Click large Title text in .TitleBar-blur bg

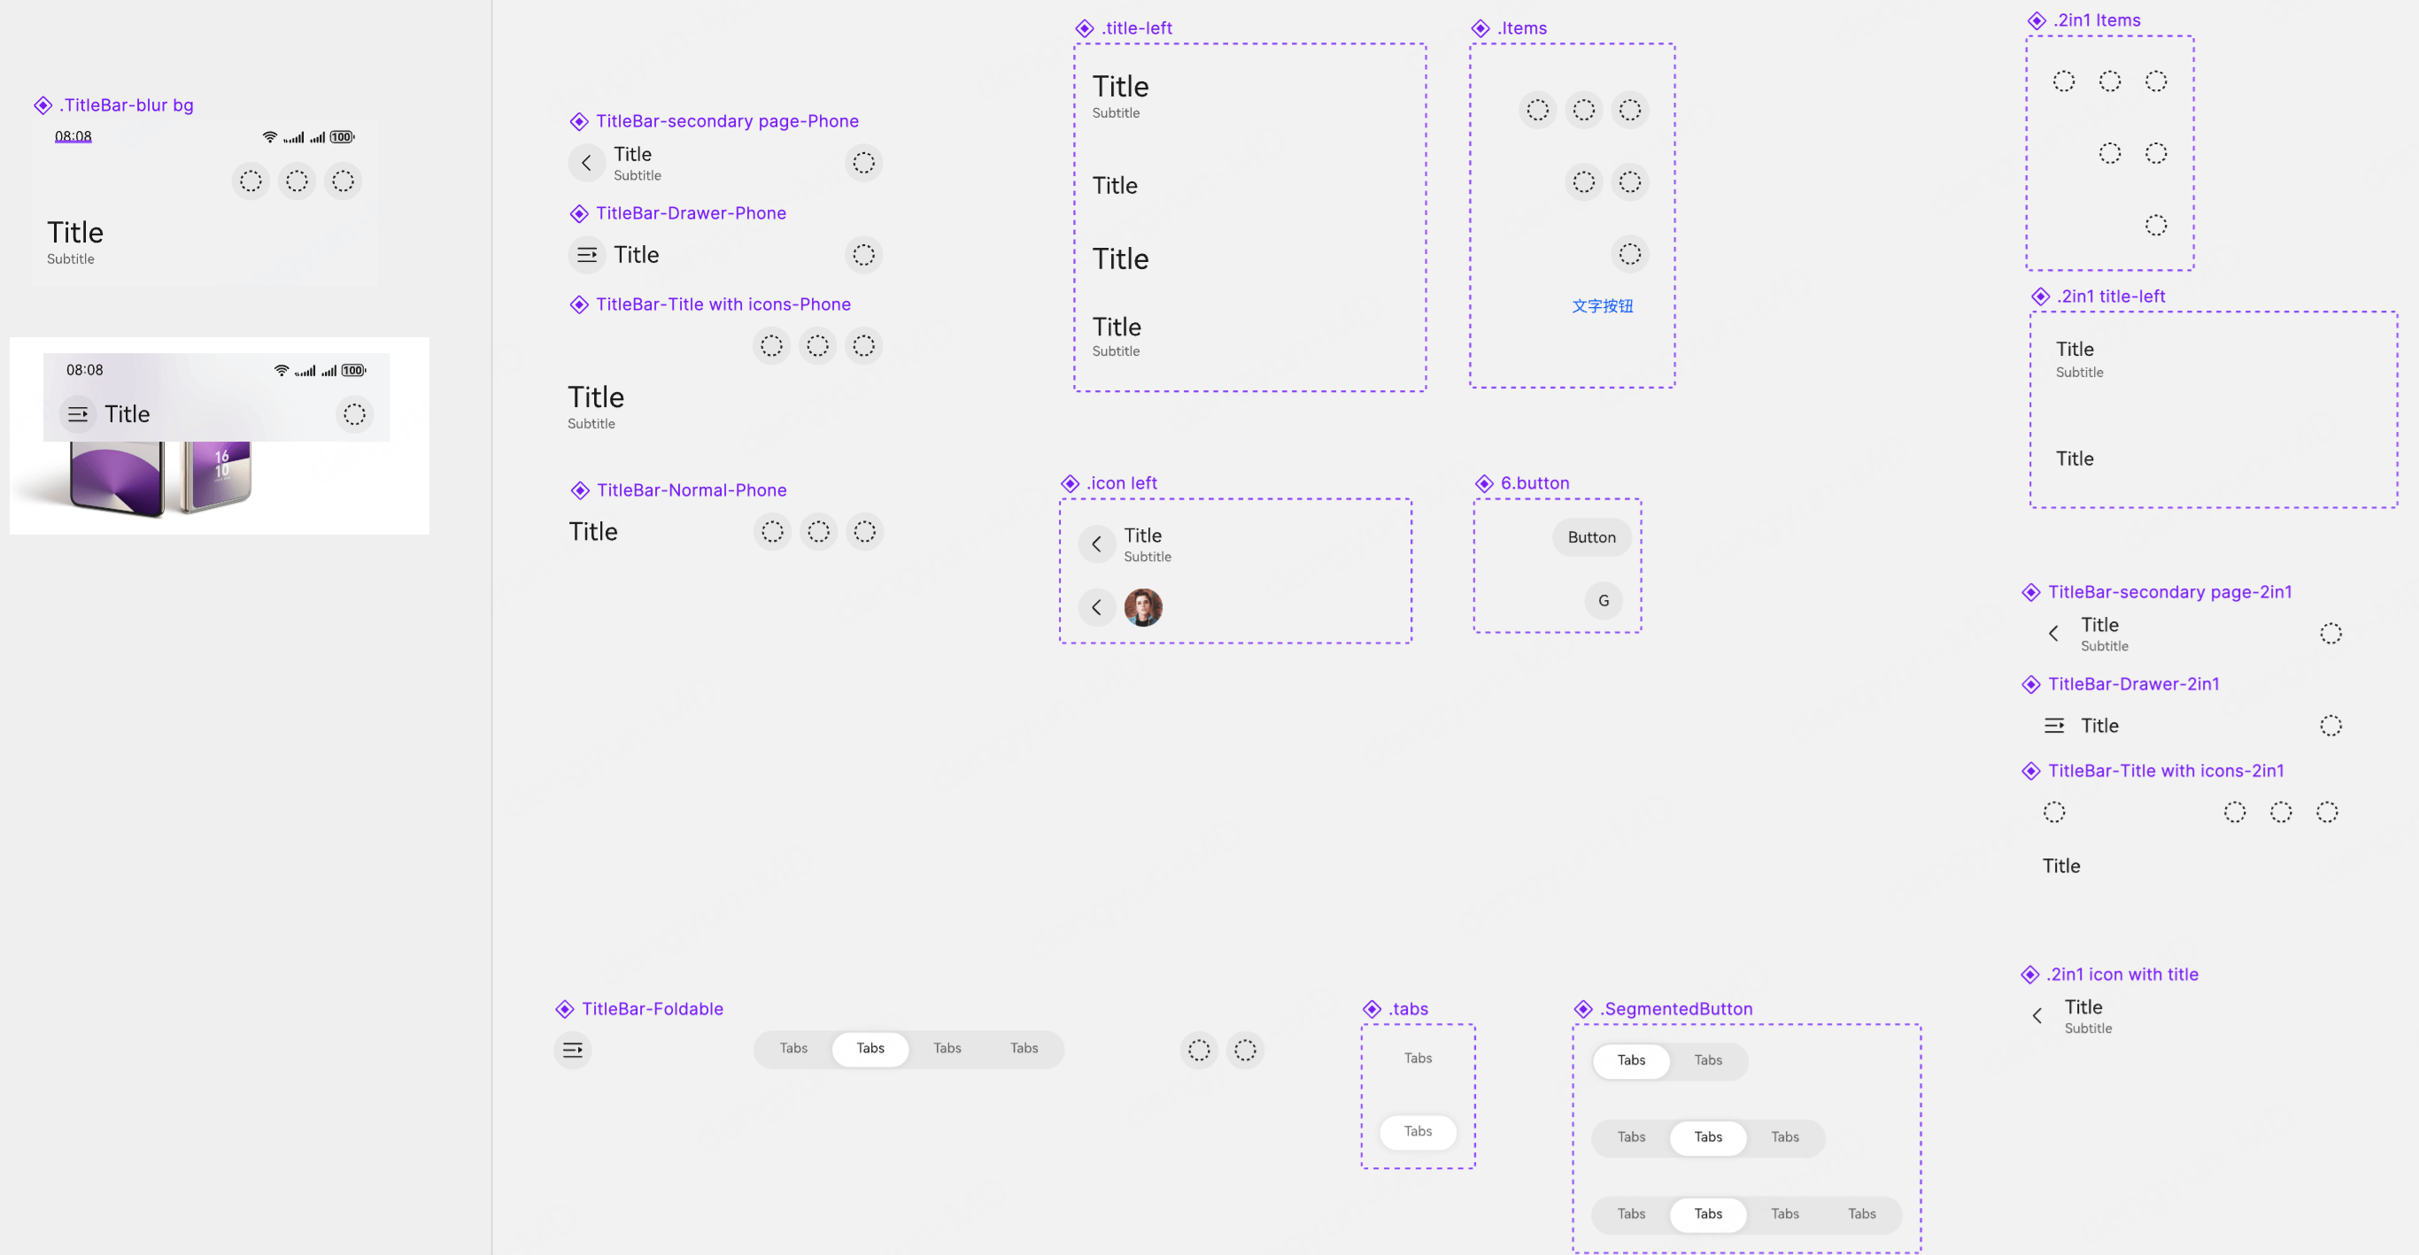(x=75, y=233)
